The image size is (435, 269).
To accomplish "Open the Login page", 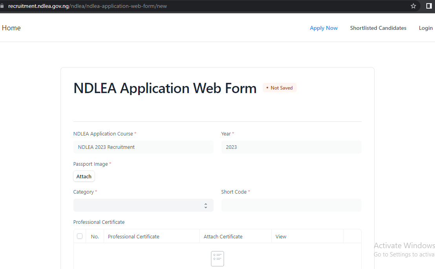I will 426,28.
